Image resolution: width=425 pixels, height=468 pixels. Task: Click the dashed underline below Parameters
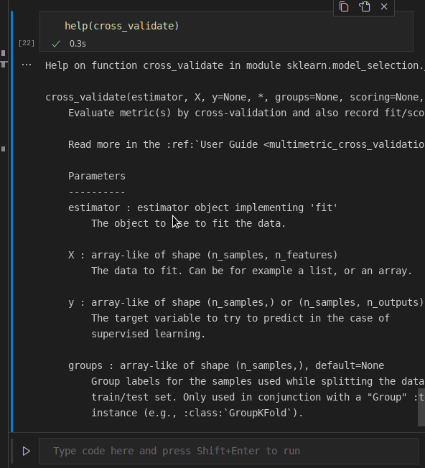pos(97,192)
